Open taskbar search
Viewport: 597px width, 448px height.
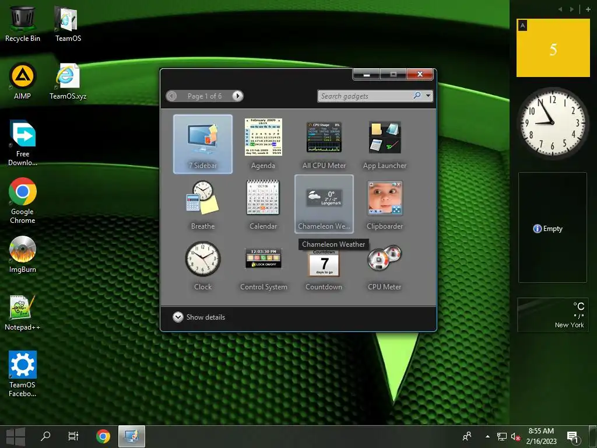click(x=45, y=436)
